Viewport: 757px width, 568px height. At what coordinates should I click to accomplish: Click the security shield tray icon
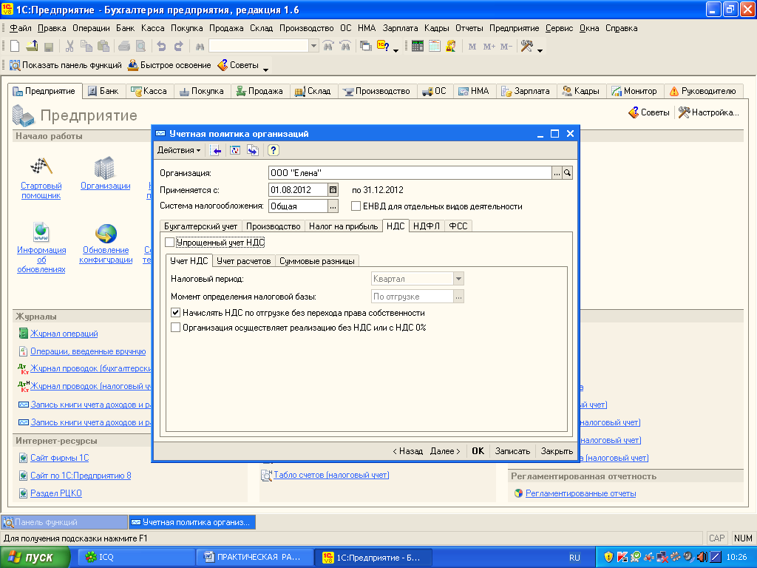tap(609, 557)
